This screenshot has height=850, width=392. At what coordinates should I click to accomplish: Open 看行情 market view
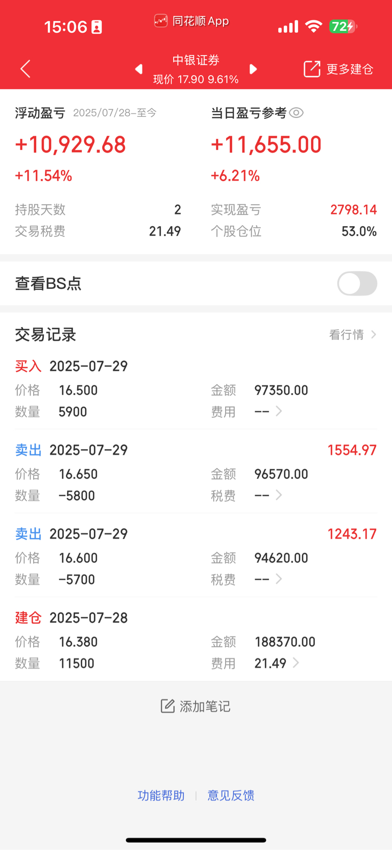point(353,334)
